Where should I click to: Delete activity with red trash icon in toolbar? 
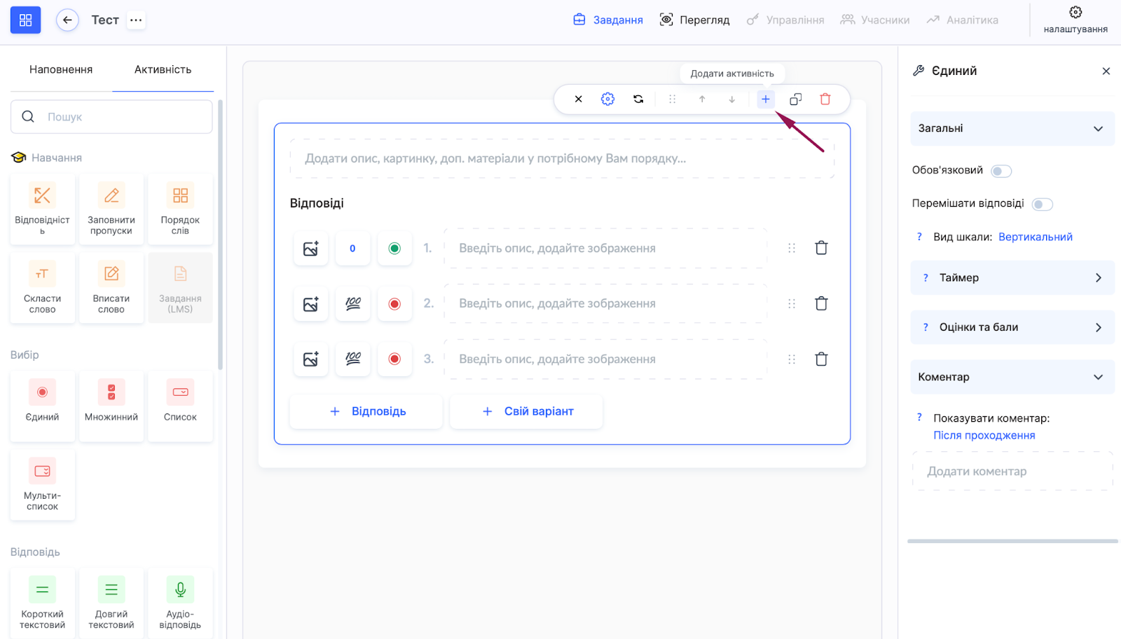[x=825, y=99]
